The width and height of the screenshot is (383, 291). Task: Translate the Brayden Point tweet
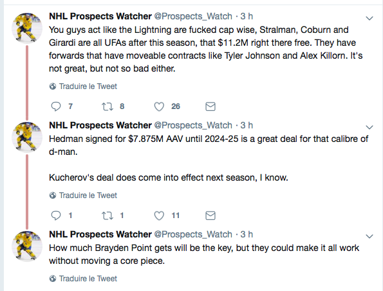83,279
